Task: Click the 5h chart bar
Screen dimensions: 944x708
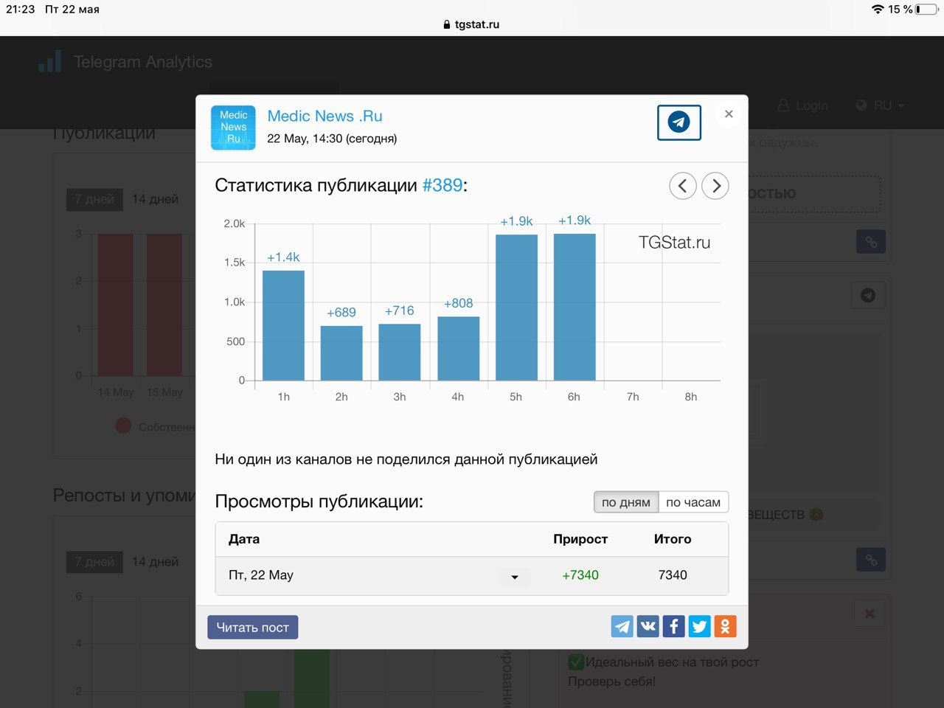Action: [x=516, y=308]
